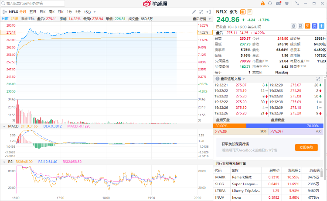
Task: Open the mail messages icon
Action: coord(279,3)
